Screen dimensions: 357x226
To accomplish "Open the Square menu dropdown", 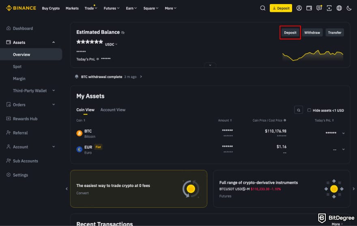I will [x=151, y=8].
